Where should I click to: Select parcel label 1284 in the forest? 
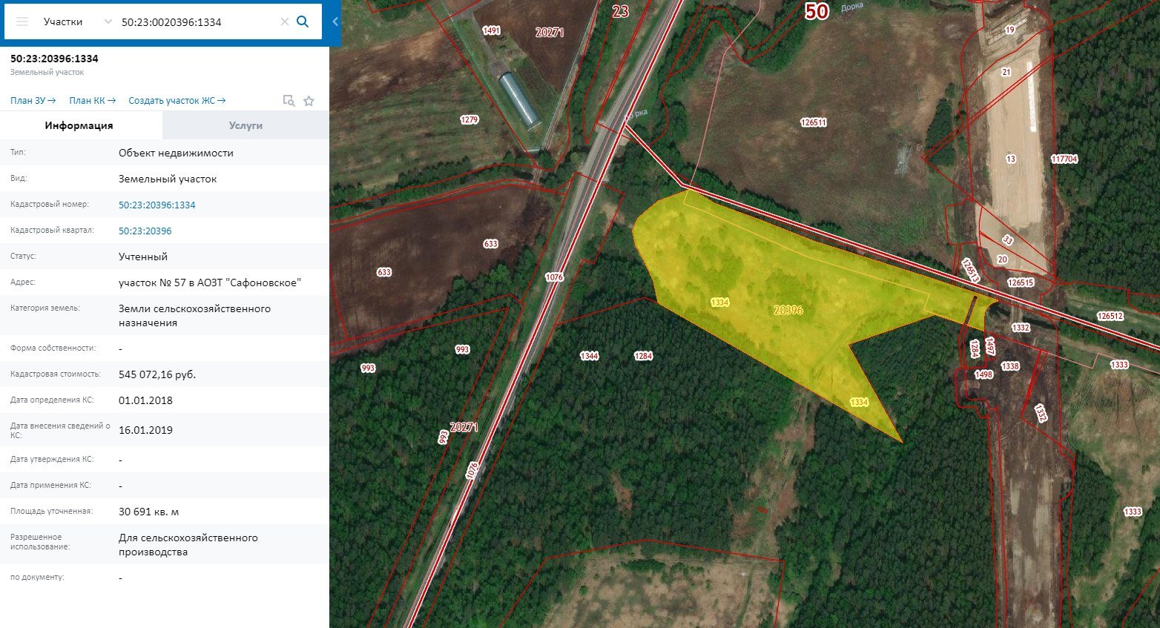pyautogui.click(x=643, y=356)
